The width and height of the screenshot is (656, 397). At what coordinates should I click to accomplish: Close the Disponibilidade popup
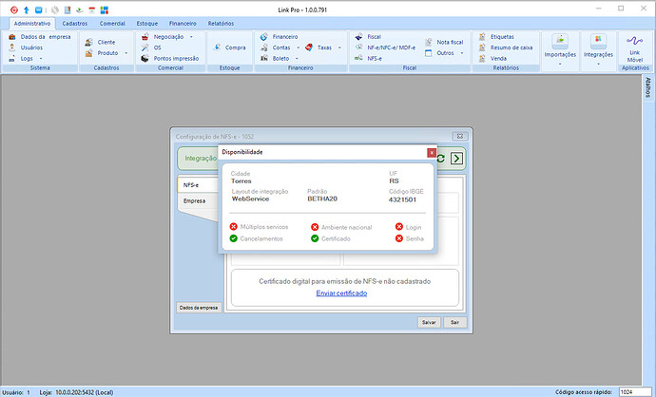[x=431, y=152]
